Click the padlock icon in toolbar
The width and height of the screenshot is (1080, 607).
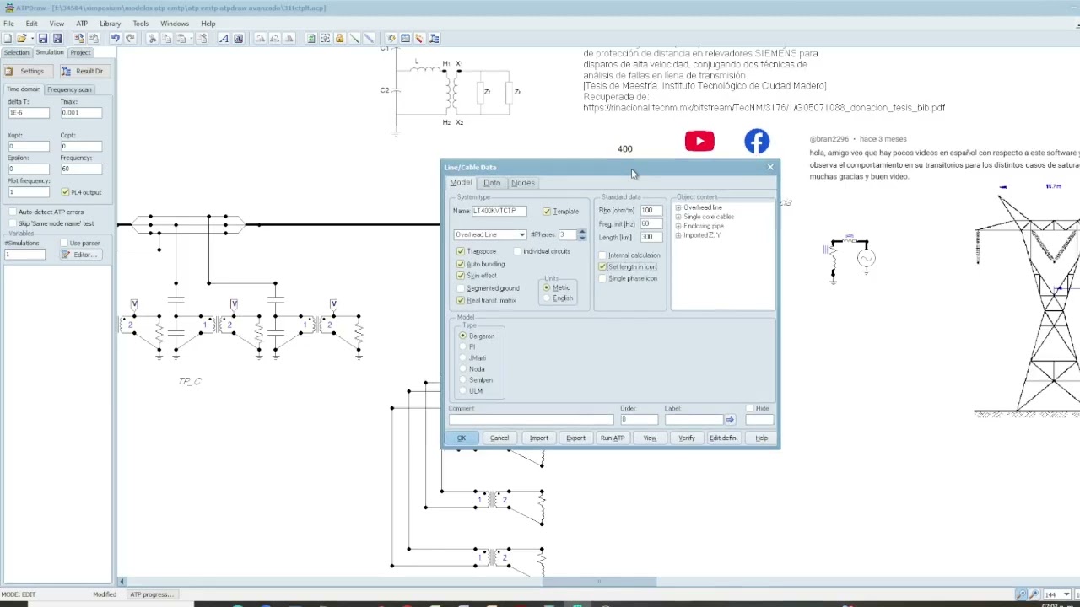(339, 38)
